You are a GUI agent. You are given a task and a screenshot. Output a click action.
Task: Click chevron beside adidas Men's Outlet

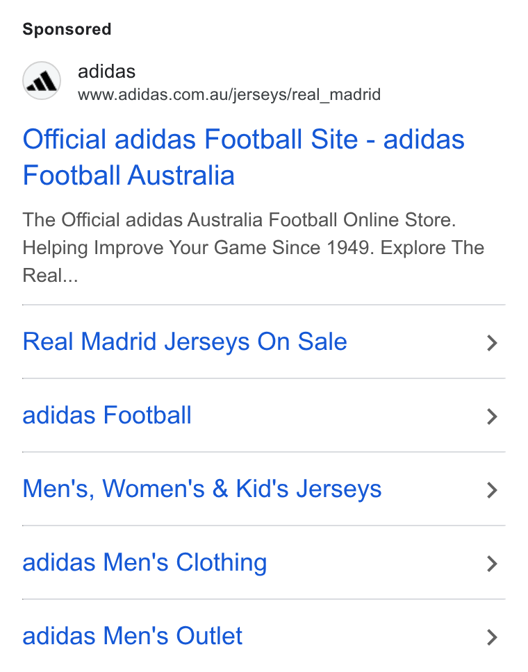pos(492,637)
